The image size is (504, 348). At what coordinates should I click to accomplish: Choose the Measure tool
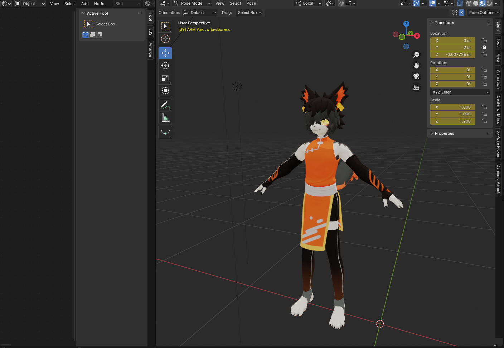165,118
